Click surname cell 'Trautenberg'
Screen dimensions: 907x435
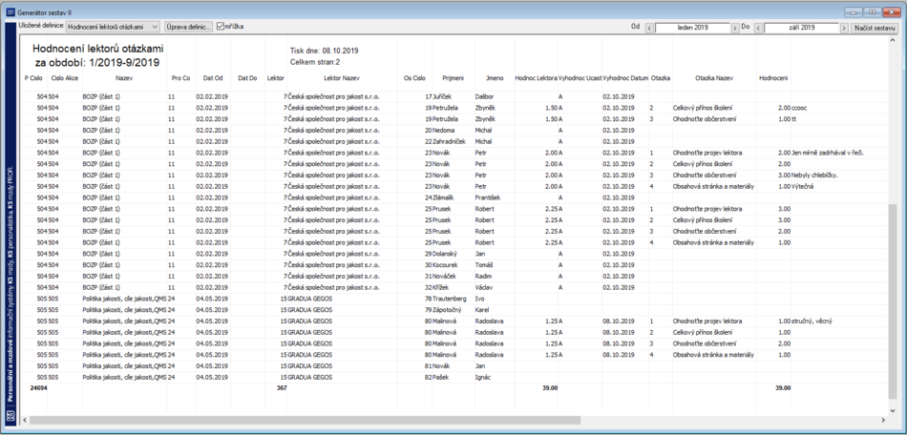pos(449,299)
